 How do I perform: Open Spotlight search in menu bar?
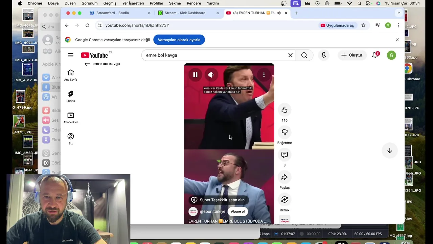click(x=360, y=3)
